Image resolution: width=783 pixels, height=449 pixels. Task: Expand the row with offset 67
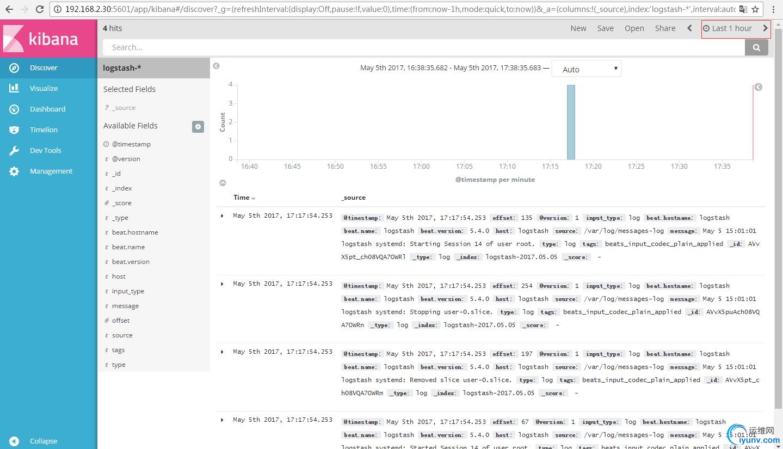tap(222, 420)
